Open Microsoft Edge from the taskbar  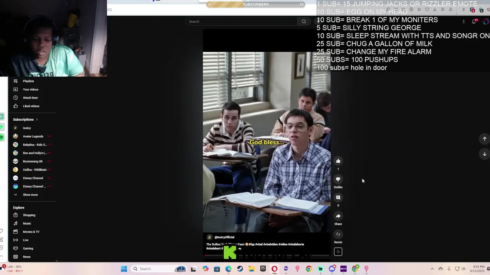(x=229, y=269)
